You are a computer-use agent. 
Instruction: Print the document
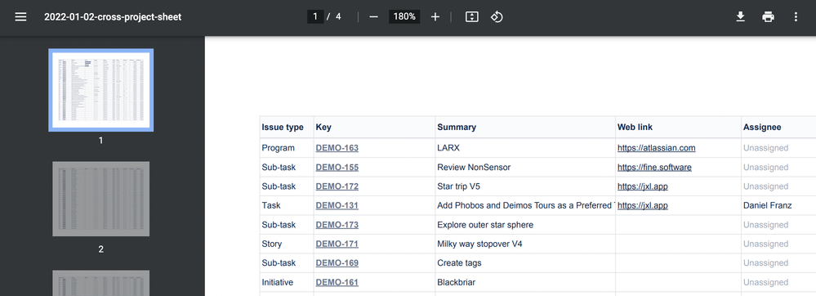tap(768, 16)
